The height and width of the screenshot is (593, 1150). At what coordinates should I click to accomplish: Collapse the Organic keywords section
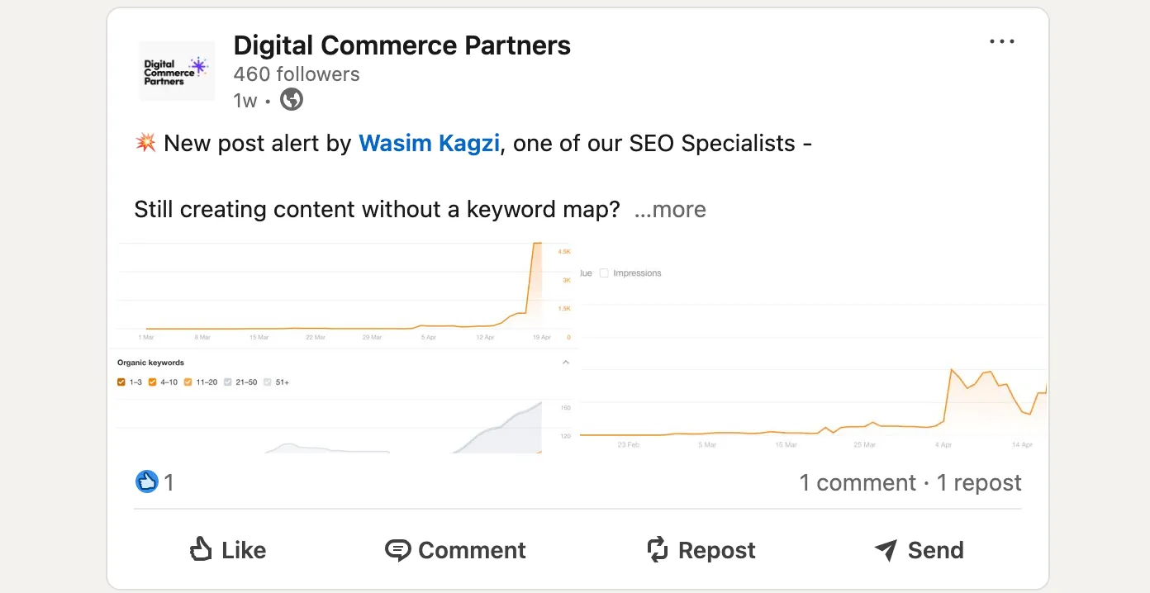point(565,362)
